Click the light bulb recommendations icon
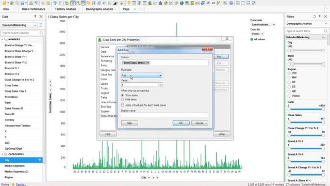 (128, 3)
